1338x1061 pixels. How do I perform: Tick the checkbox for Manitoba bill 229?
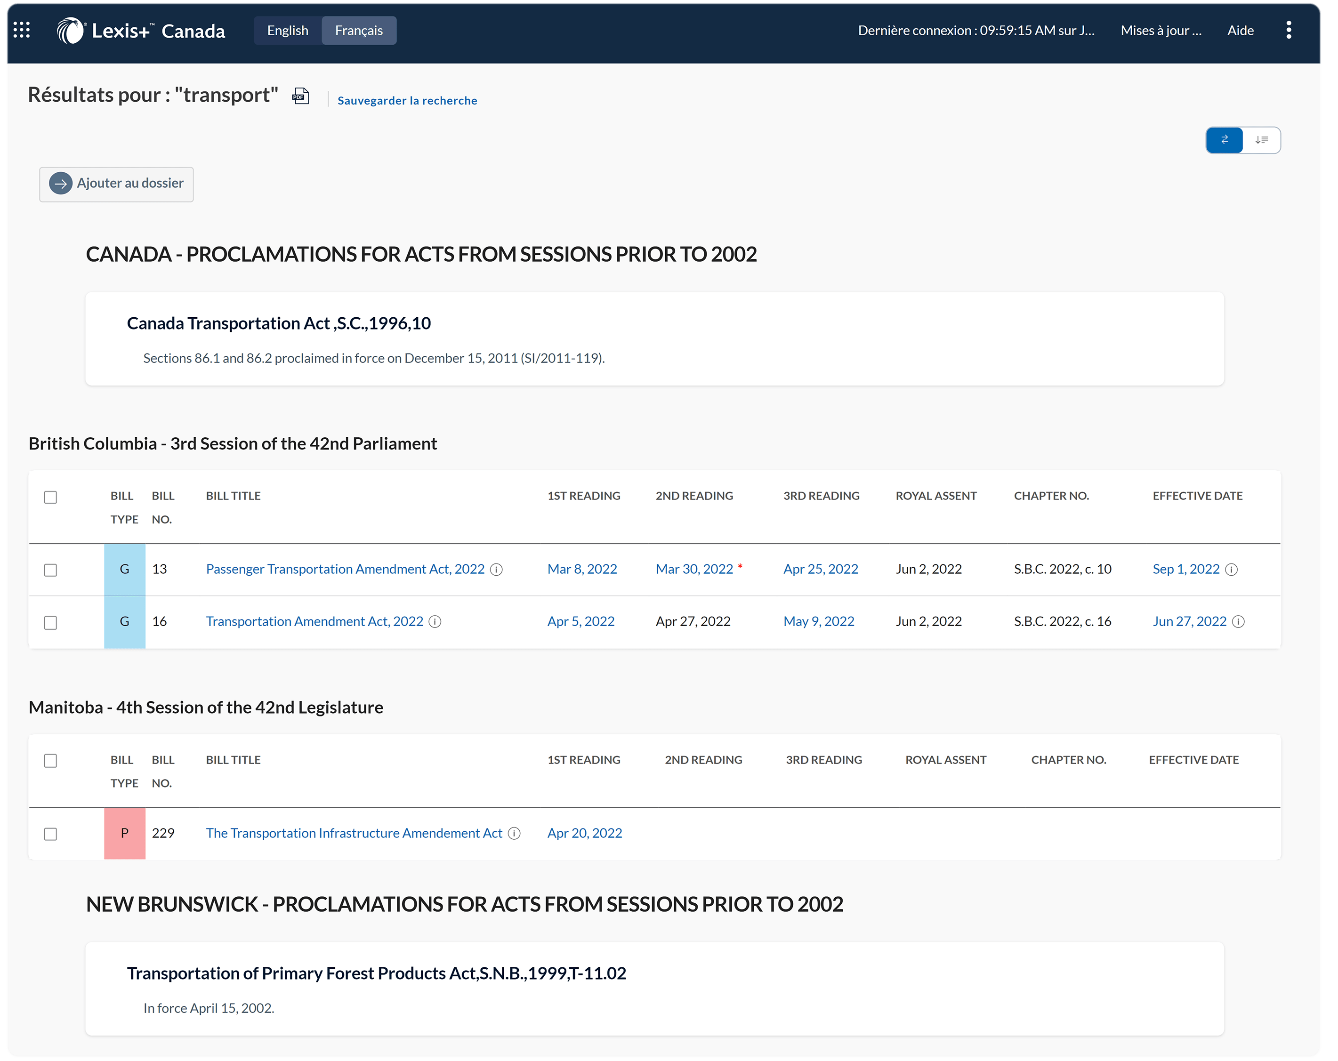tap(51, 834)
